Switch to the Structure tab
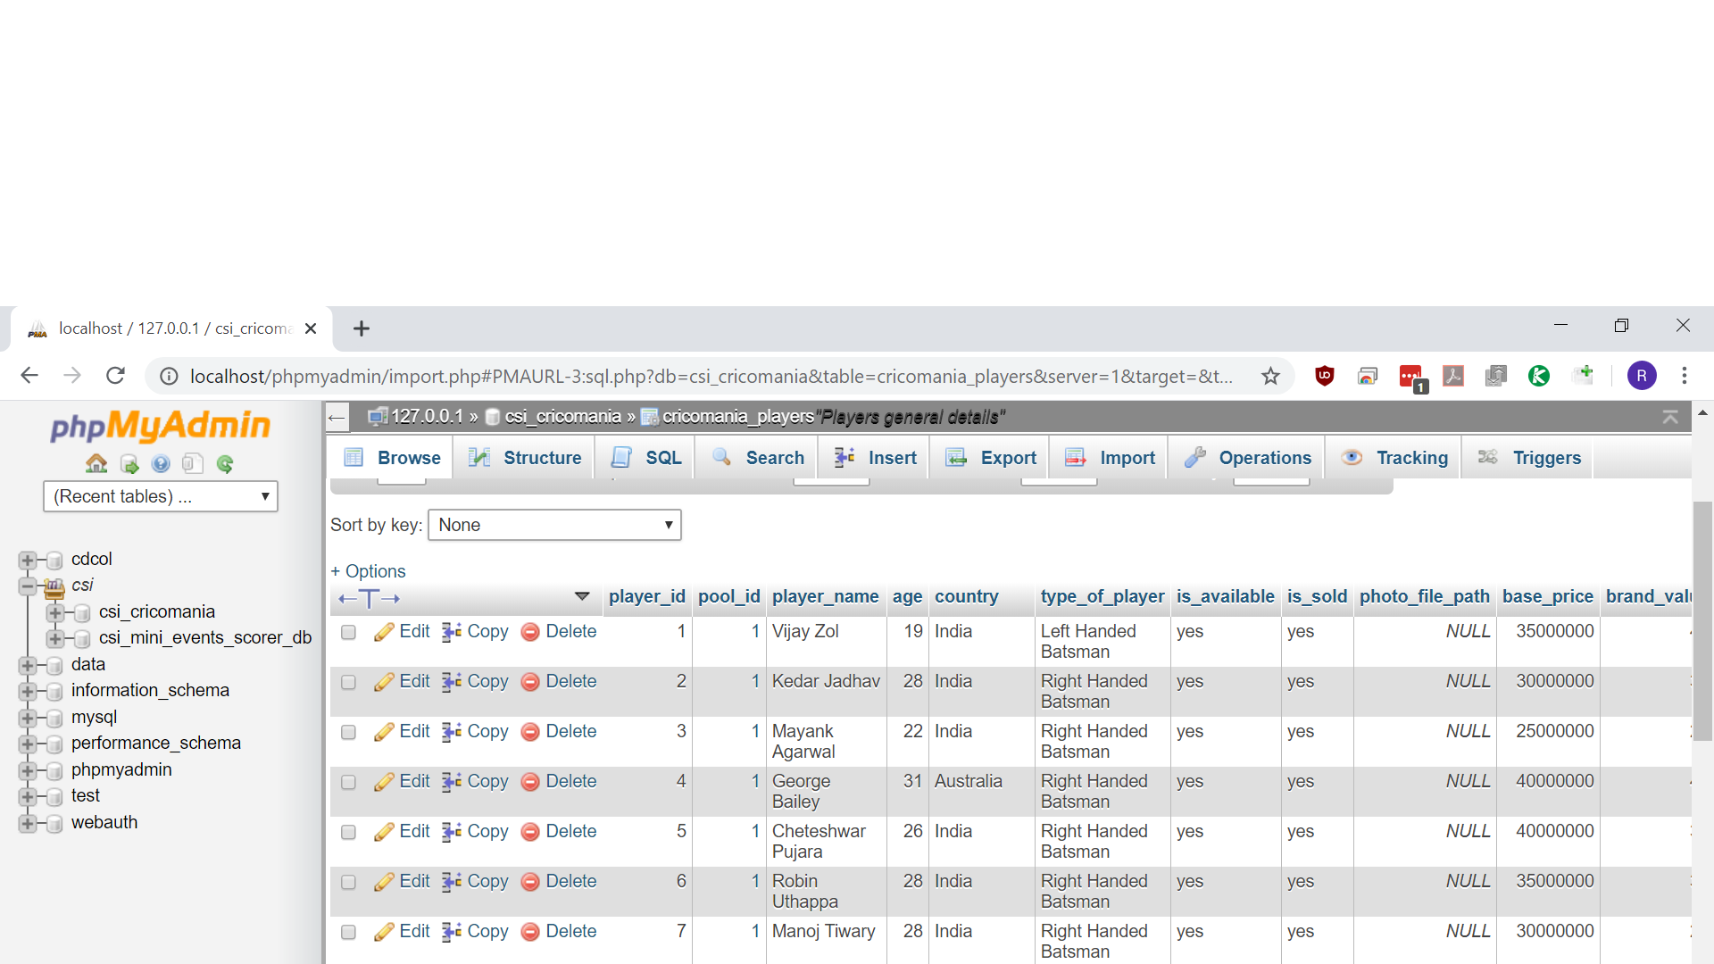 525,458
